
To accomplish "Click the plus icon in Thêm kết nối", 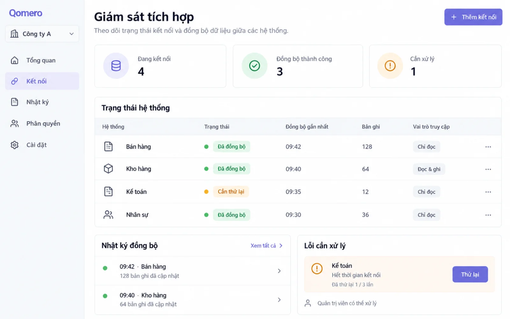I will point(454,17).
